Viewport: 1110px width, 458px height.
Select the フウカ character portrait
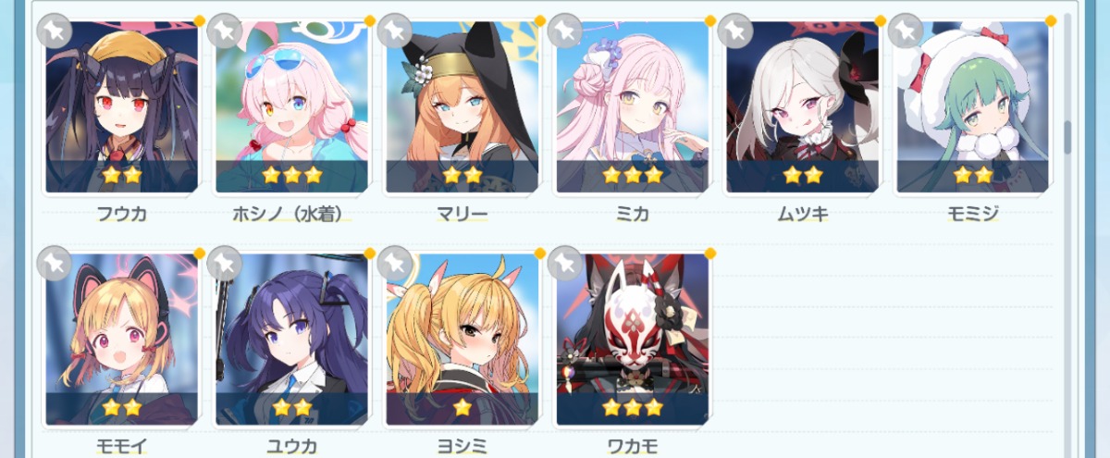pos(122,107)
